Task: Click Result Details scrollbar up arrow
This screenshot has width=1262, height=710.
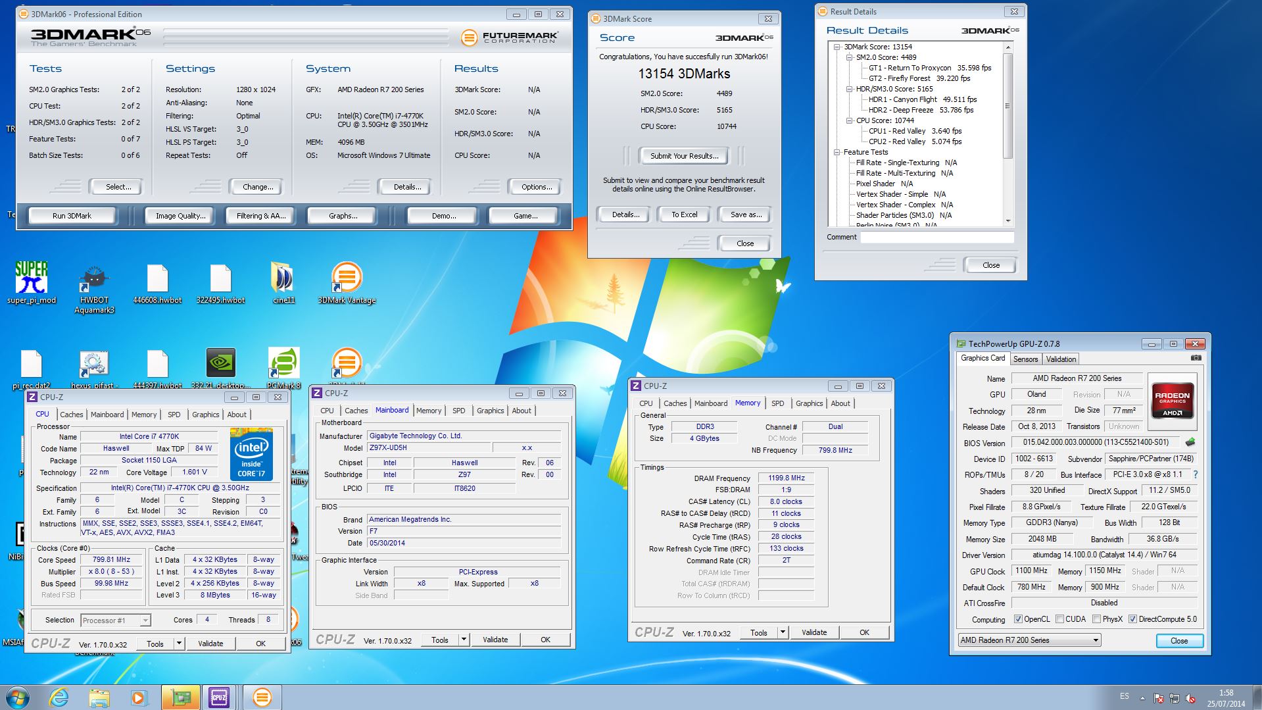Action: (1007, 47)
